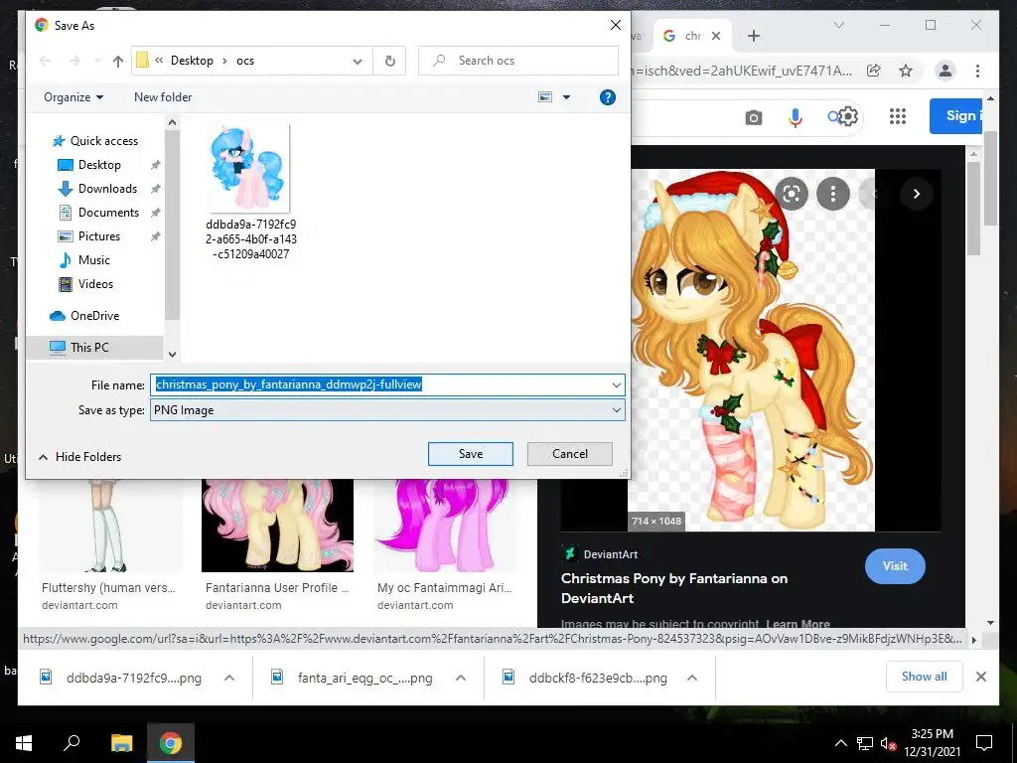
Task: Open the Chrome three-dot menu
Action: [x=977, y=71]
